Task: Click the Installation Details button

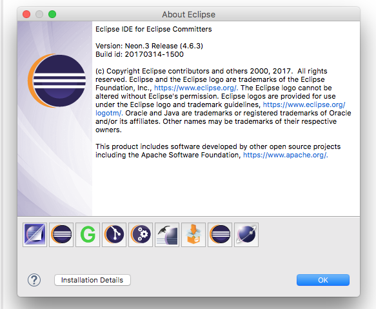Action: click(x=92, y=280)
